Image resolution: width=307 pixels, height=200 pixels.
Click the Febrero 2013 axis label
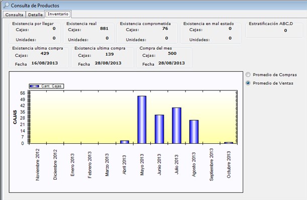[89, 164]
